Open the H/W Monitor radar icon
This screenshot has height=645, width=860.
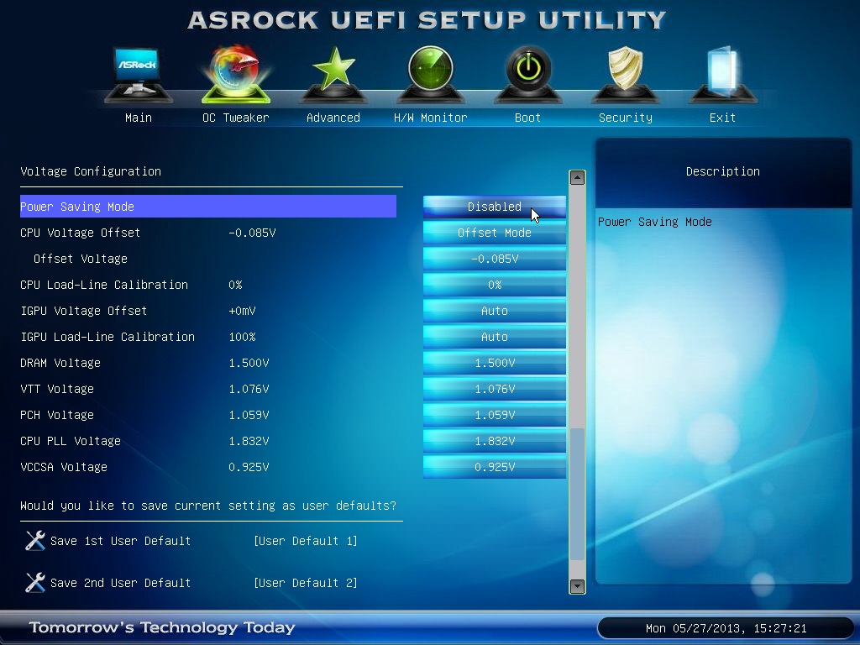coord(431,75)
